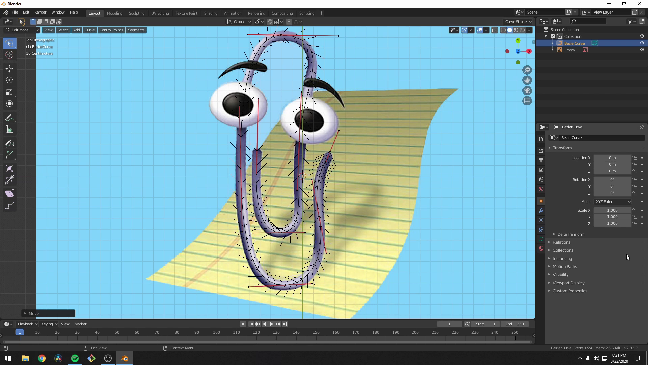Viewport: 648px width, 365px height.
Task: Select the Annotate tool
Action: pos(9,118)
